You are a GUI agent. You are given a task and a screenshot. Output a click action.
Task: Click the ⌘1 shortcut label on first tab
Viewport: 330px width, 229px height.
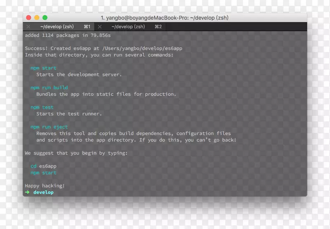[87, 27]
